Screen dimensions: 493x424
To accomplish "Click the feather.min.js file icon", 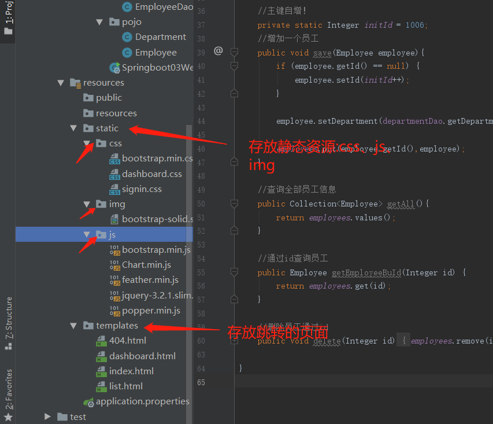I will (x=115, y=280).
